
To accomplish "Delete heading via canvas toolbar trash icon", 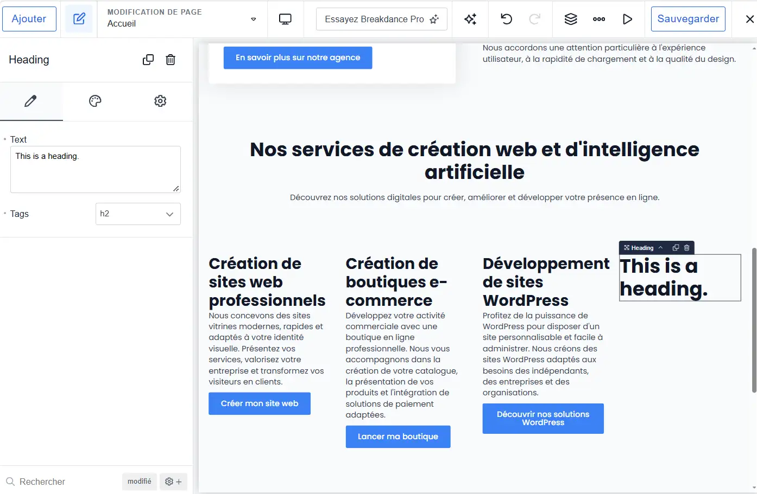I will (686, 248).
